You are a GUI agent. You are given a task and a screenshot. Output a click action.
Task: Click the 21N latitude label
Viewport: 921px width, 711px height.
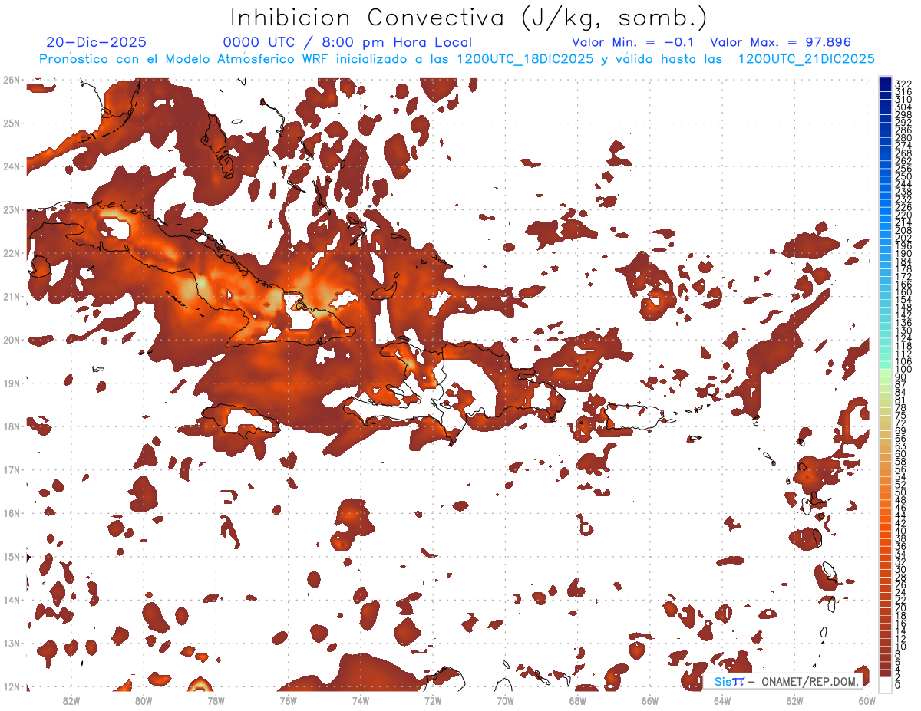11,296
